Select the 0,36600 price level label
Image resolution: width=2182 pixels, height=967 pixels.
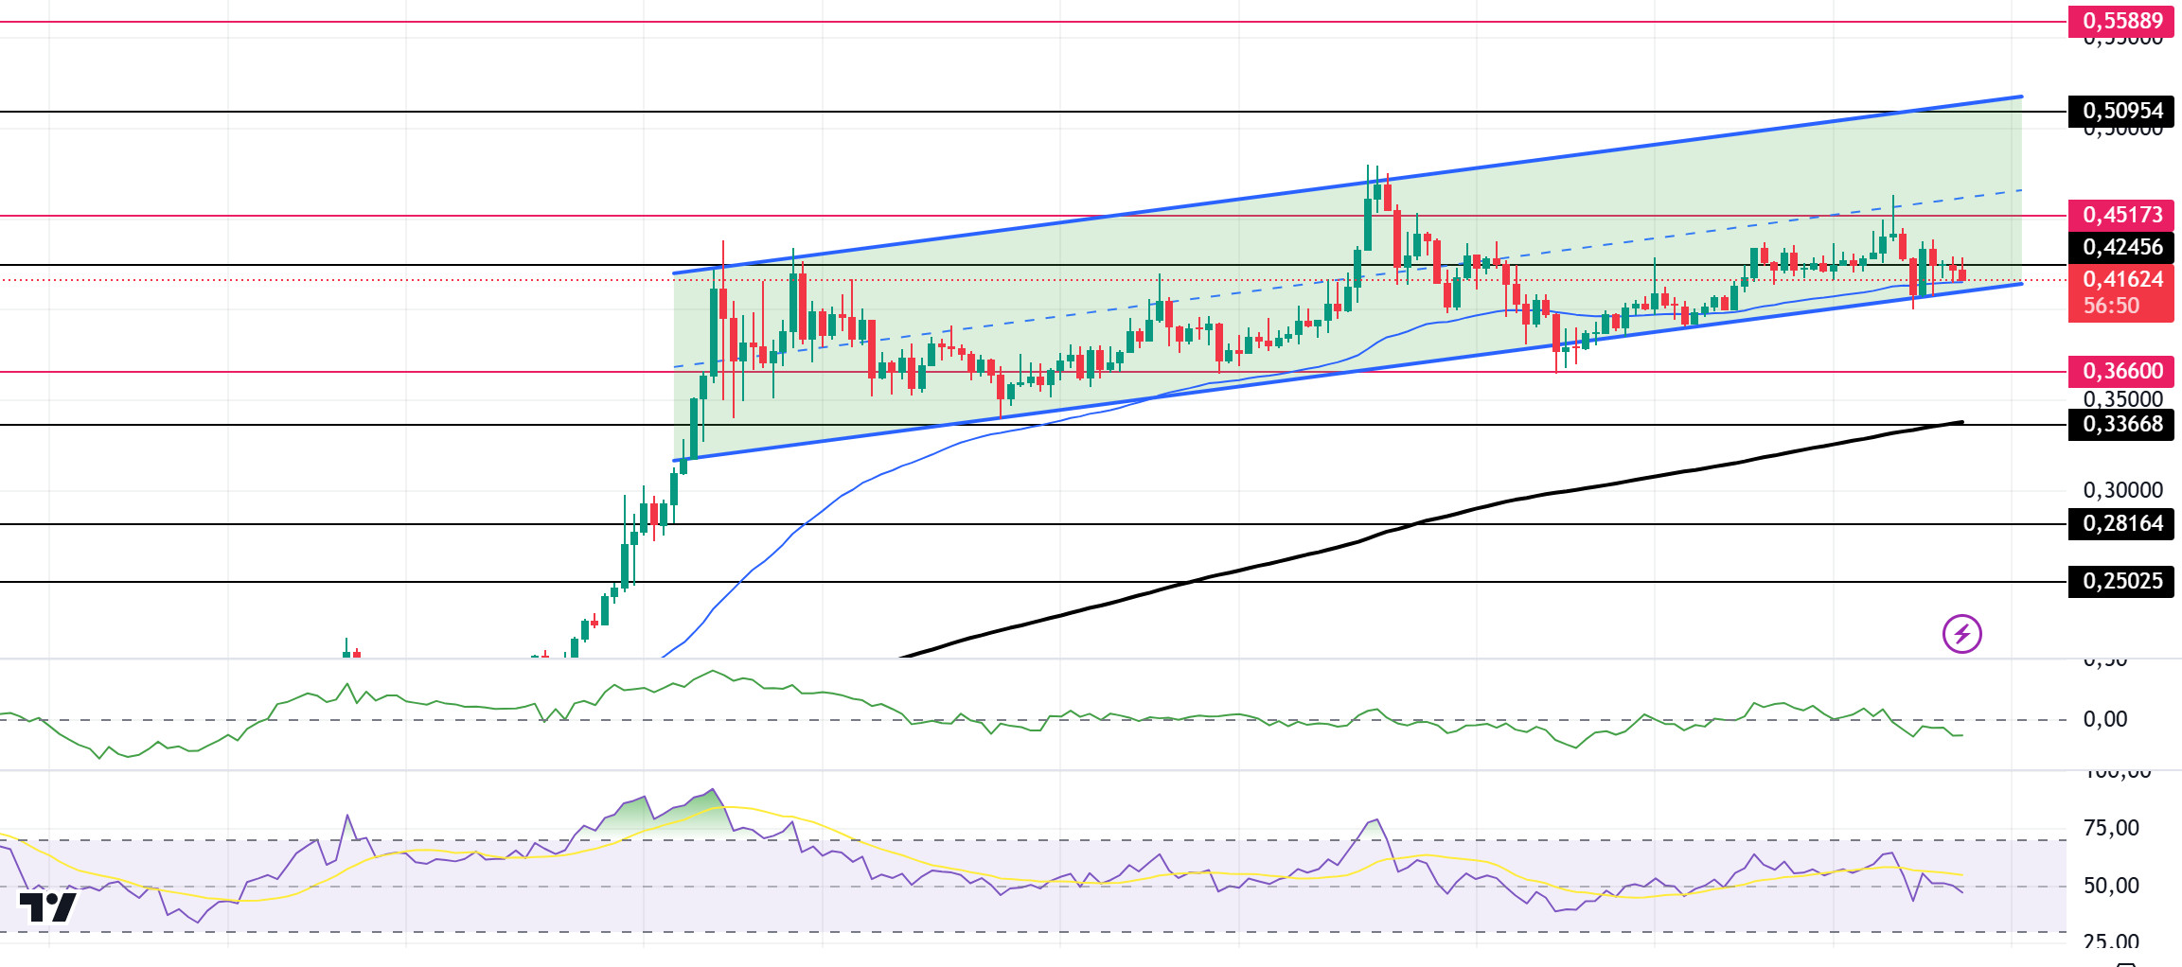(x=2121, y=371)
